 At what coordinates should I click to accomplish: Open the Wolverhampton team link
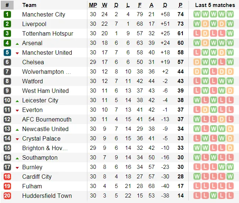pos(46,72)
